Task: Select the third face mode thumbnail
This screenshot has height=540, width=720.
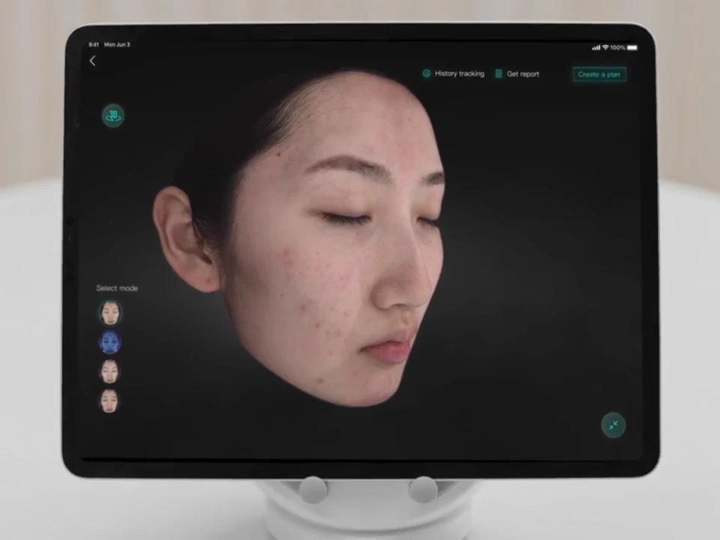Action: [109, 371]
